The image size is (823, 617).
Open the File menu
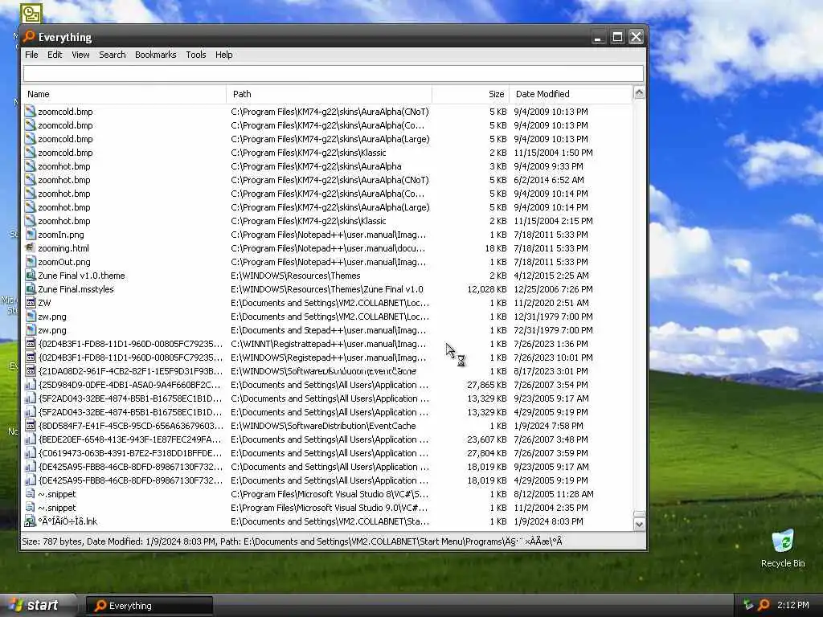point(31,55)
